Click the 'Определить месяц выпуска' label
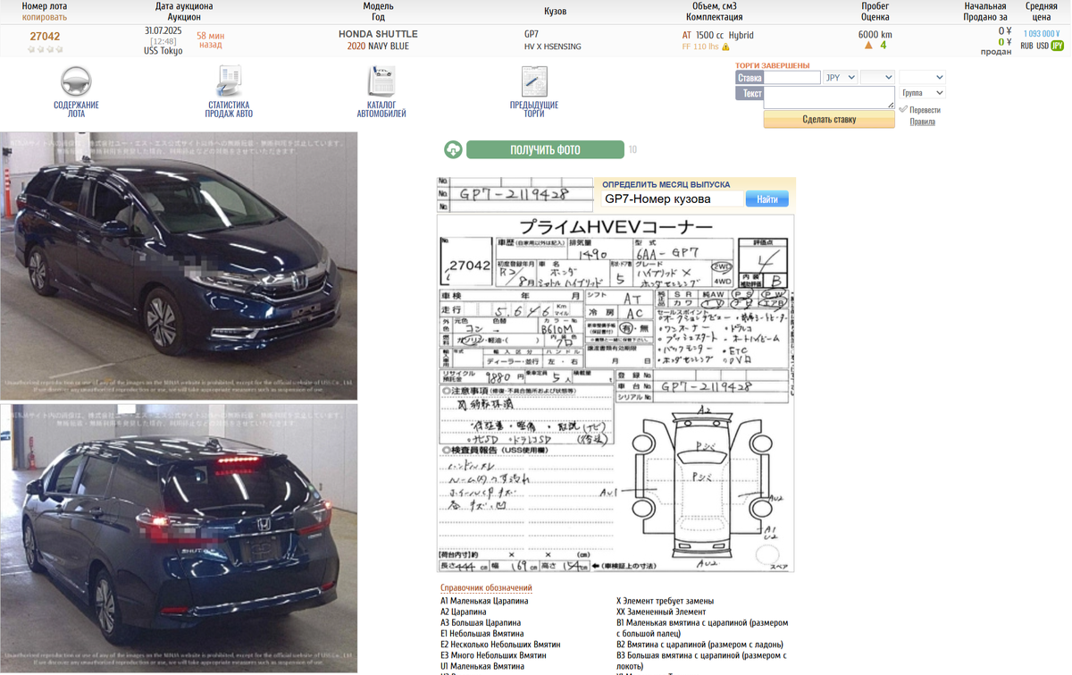 (x=666, y=184)
